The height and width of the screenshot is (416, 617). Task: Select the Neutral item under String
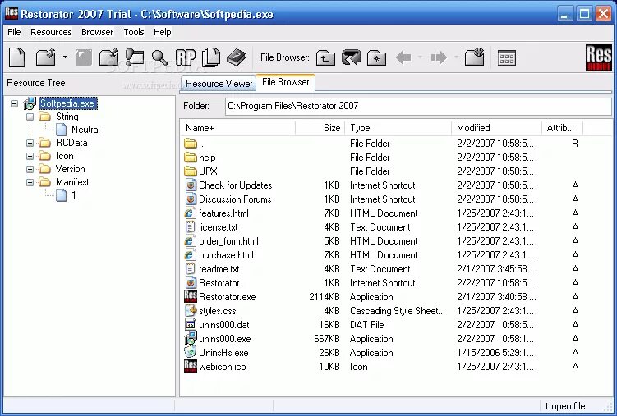85,130
